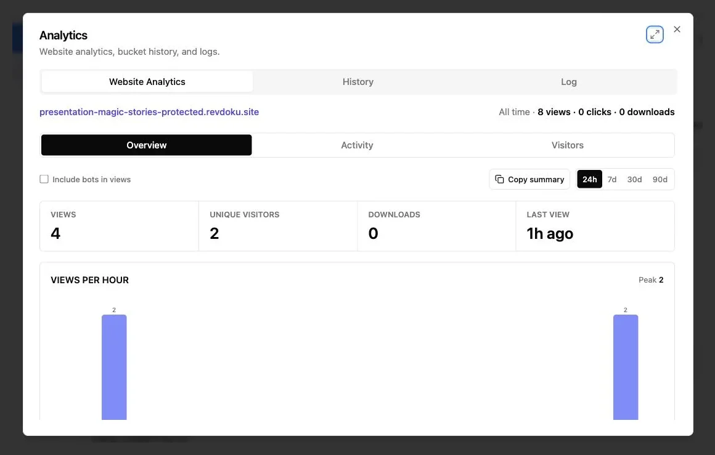Open presentation-magic-stories-protected.revdoku.site link

(149, 112)
